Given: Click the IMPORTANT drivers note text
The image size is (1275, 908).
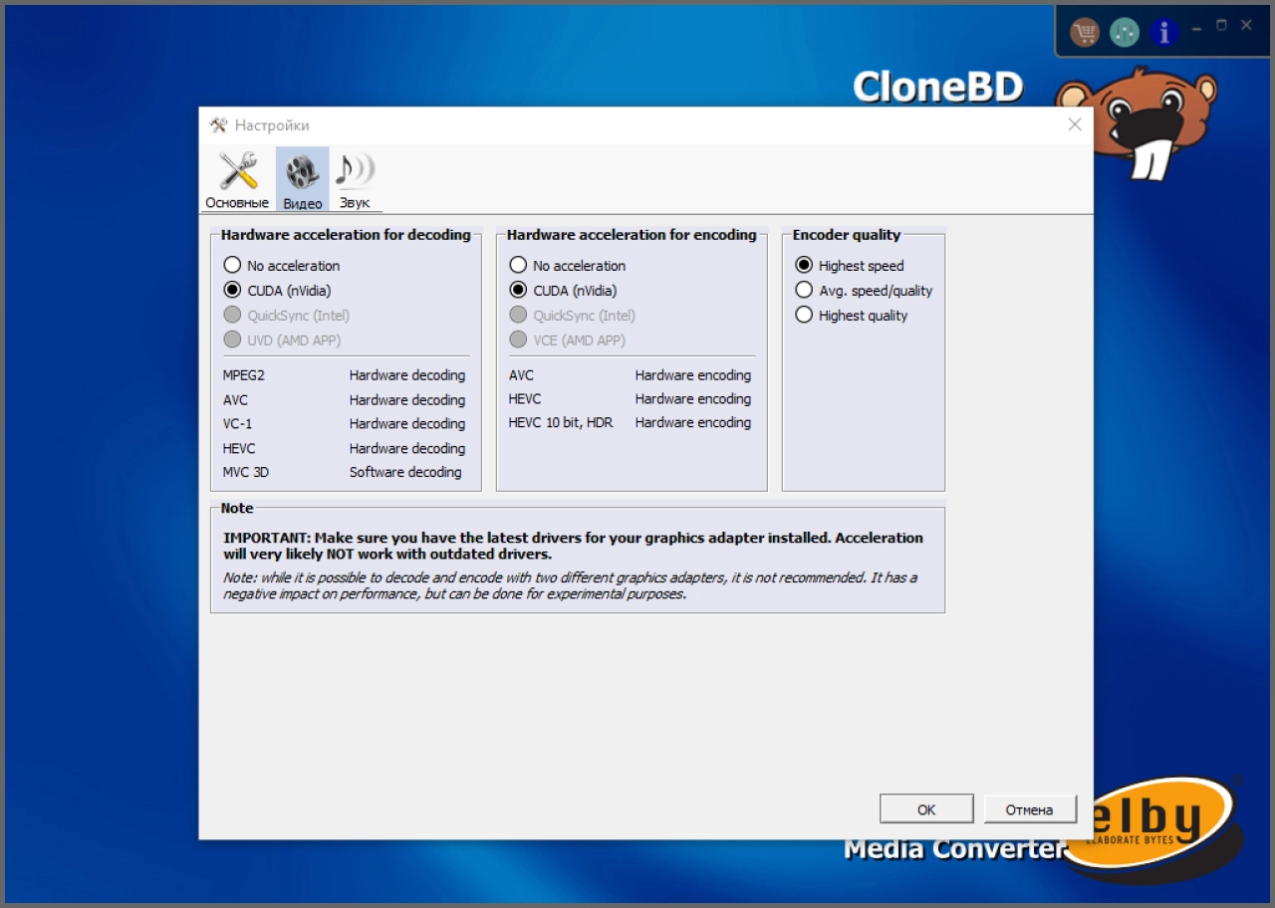Looking at the screenshot, I should pos(573,546).
